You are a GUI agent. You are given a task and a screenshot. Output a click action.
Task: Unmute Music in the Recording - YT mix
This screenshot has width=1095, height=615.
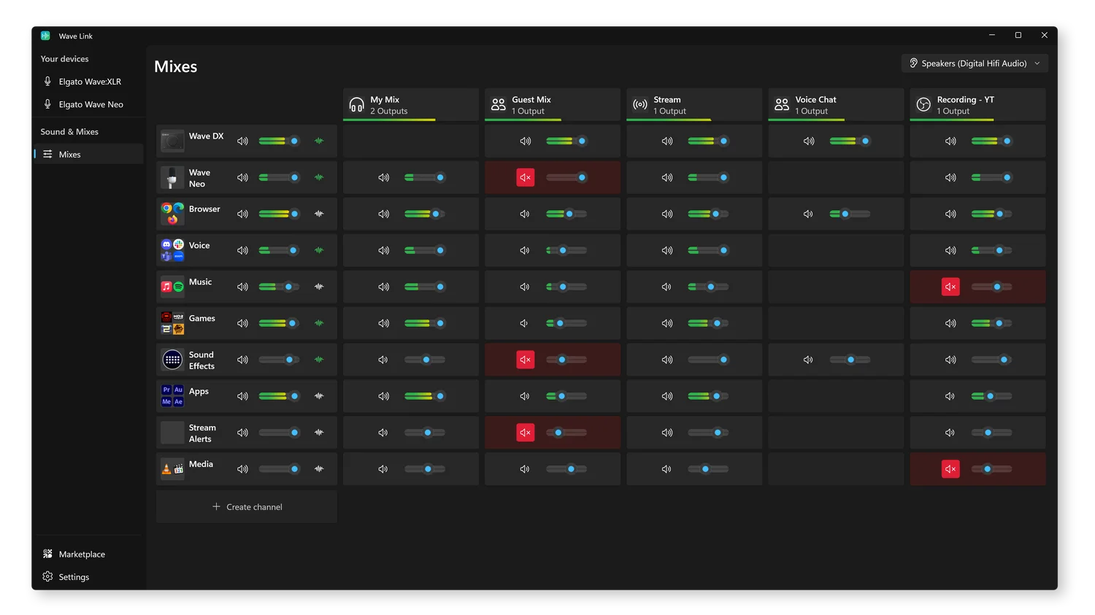950,286
